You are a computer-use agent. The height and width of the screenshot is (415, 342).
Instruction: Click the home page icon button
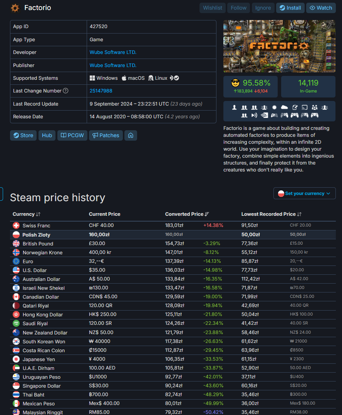point(131,135)
